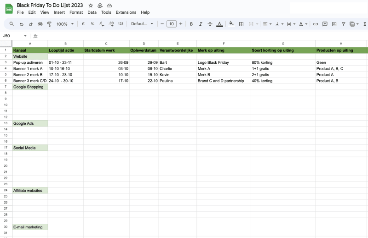Open the Google Sheets home icon

click(9, 9)
